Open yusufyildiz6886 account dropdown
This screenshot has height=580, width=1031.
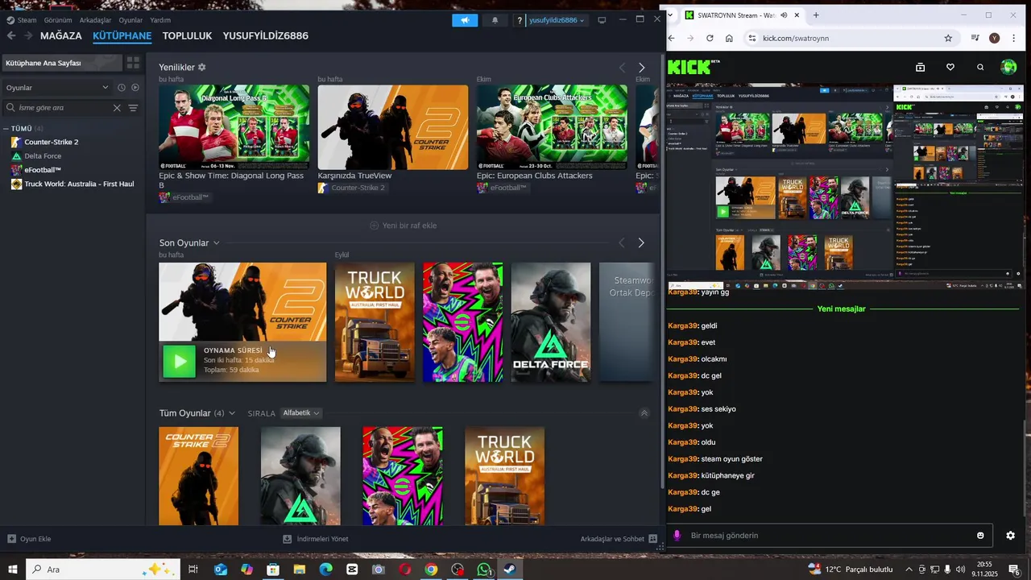[x=556, y=20]
